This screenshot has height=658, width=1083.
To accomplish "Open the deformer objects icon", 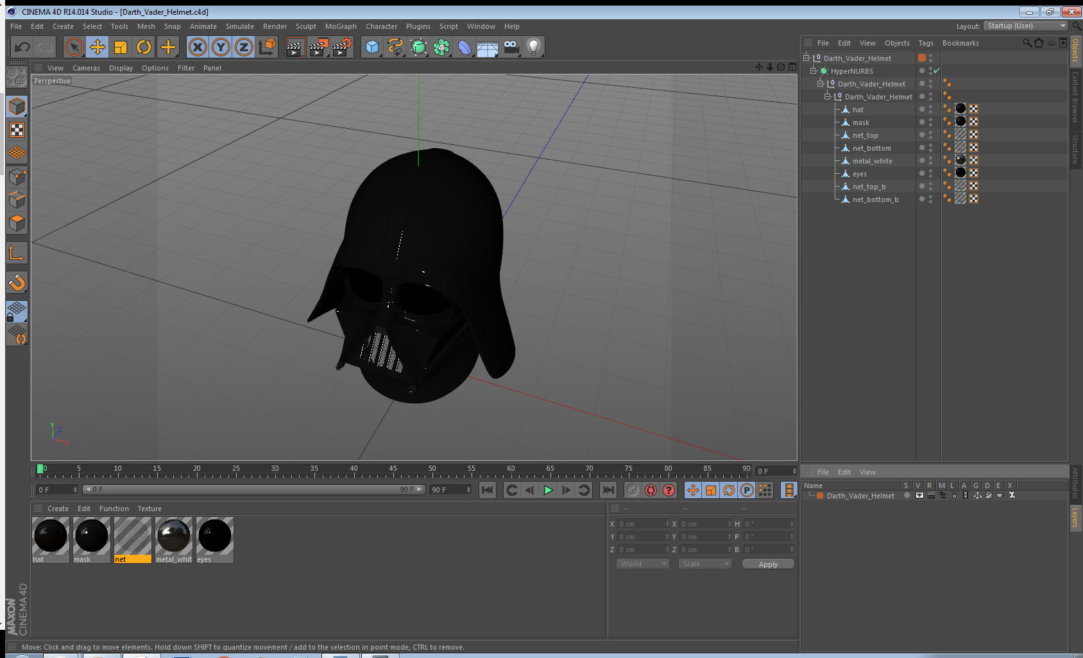I will tap(465, 47).
